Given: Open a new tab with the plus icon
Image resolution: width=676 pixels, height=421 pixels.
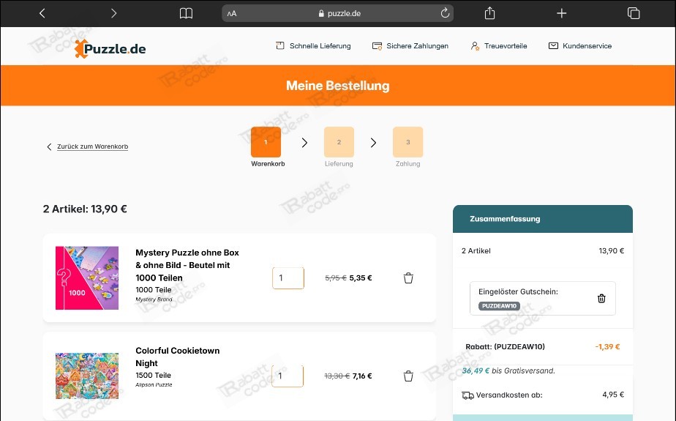Looking at the screenshot, I should [x=561, y=13].
